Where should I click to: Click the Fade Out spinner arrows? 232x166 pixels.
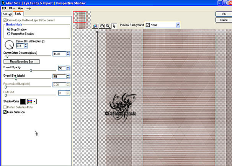[68, 93]
